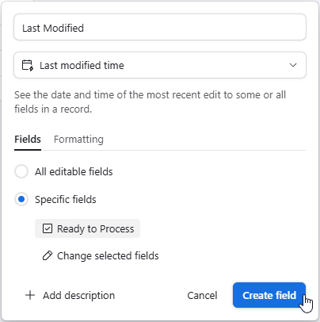The height and width of the screenshot is (322, 320).
Task: Select the All editable fields radio button
Action: (21, 171)
